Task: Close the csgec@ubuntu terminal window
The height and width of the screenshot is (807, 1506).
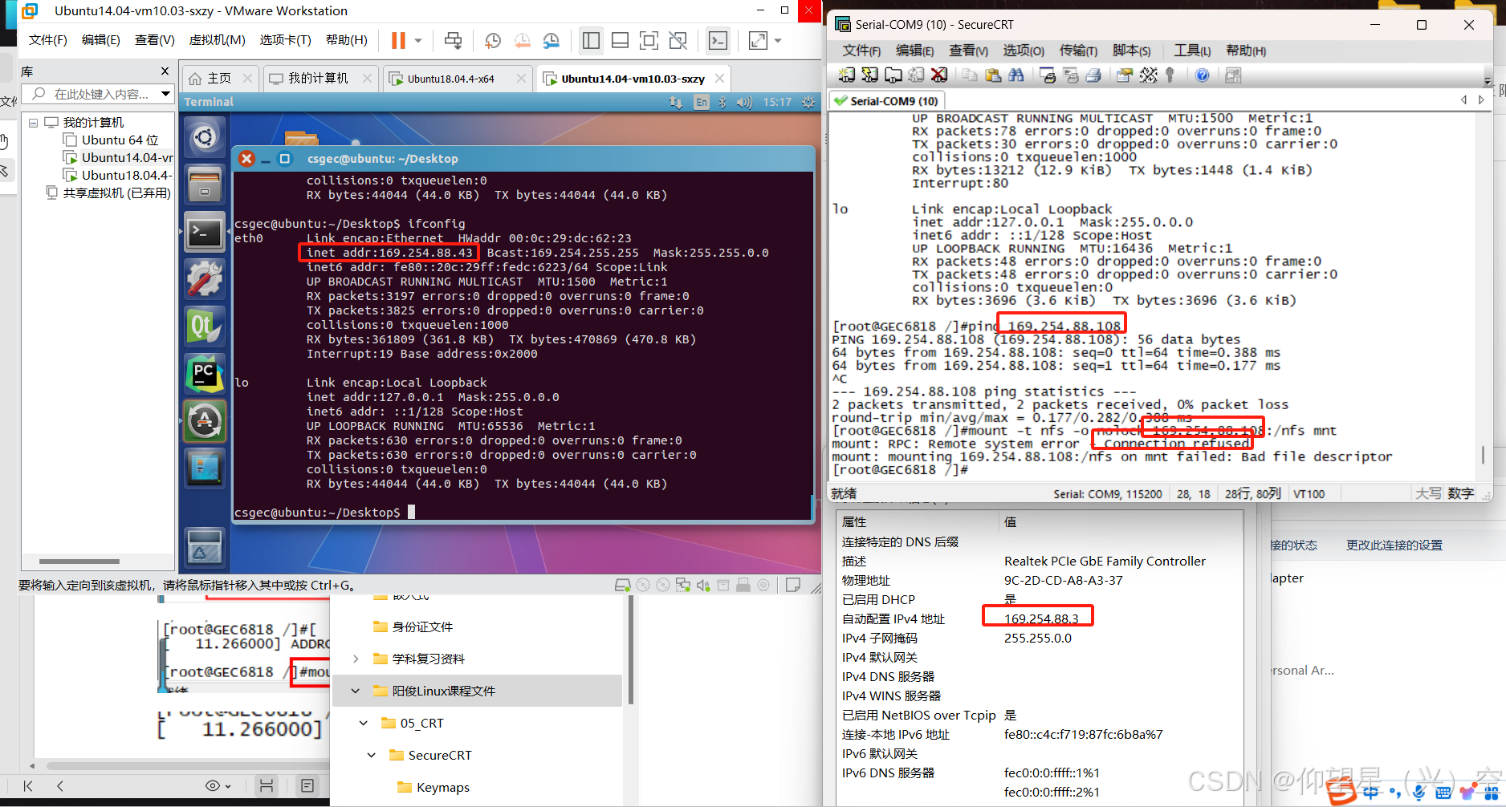Action: click(x=246, y=159)
